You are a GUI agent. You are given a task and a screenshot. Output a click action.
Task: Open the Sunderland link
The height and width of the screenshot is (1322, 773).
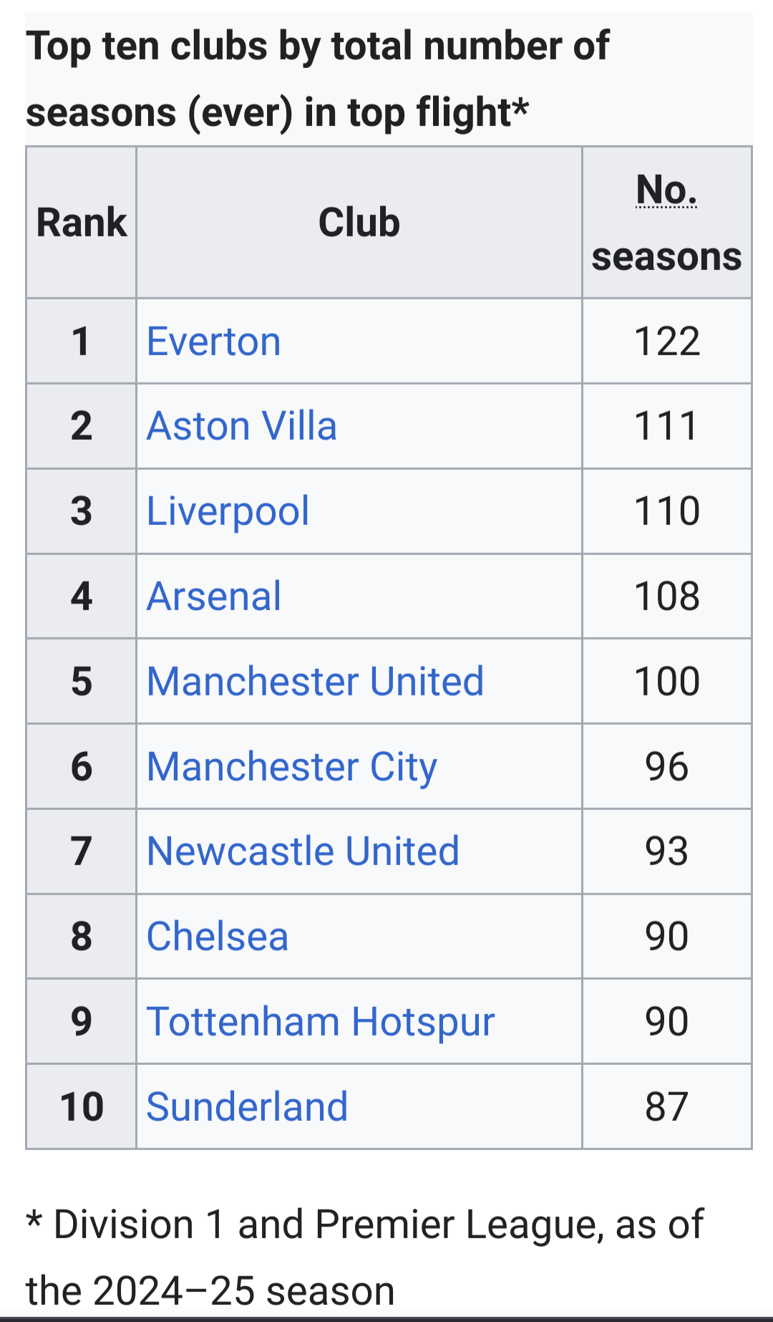click(247, 1106)
